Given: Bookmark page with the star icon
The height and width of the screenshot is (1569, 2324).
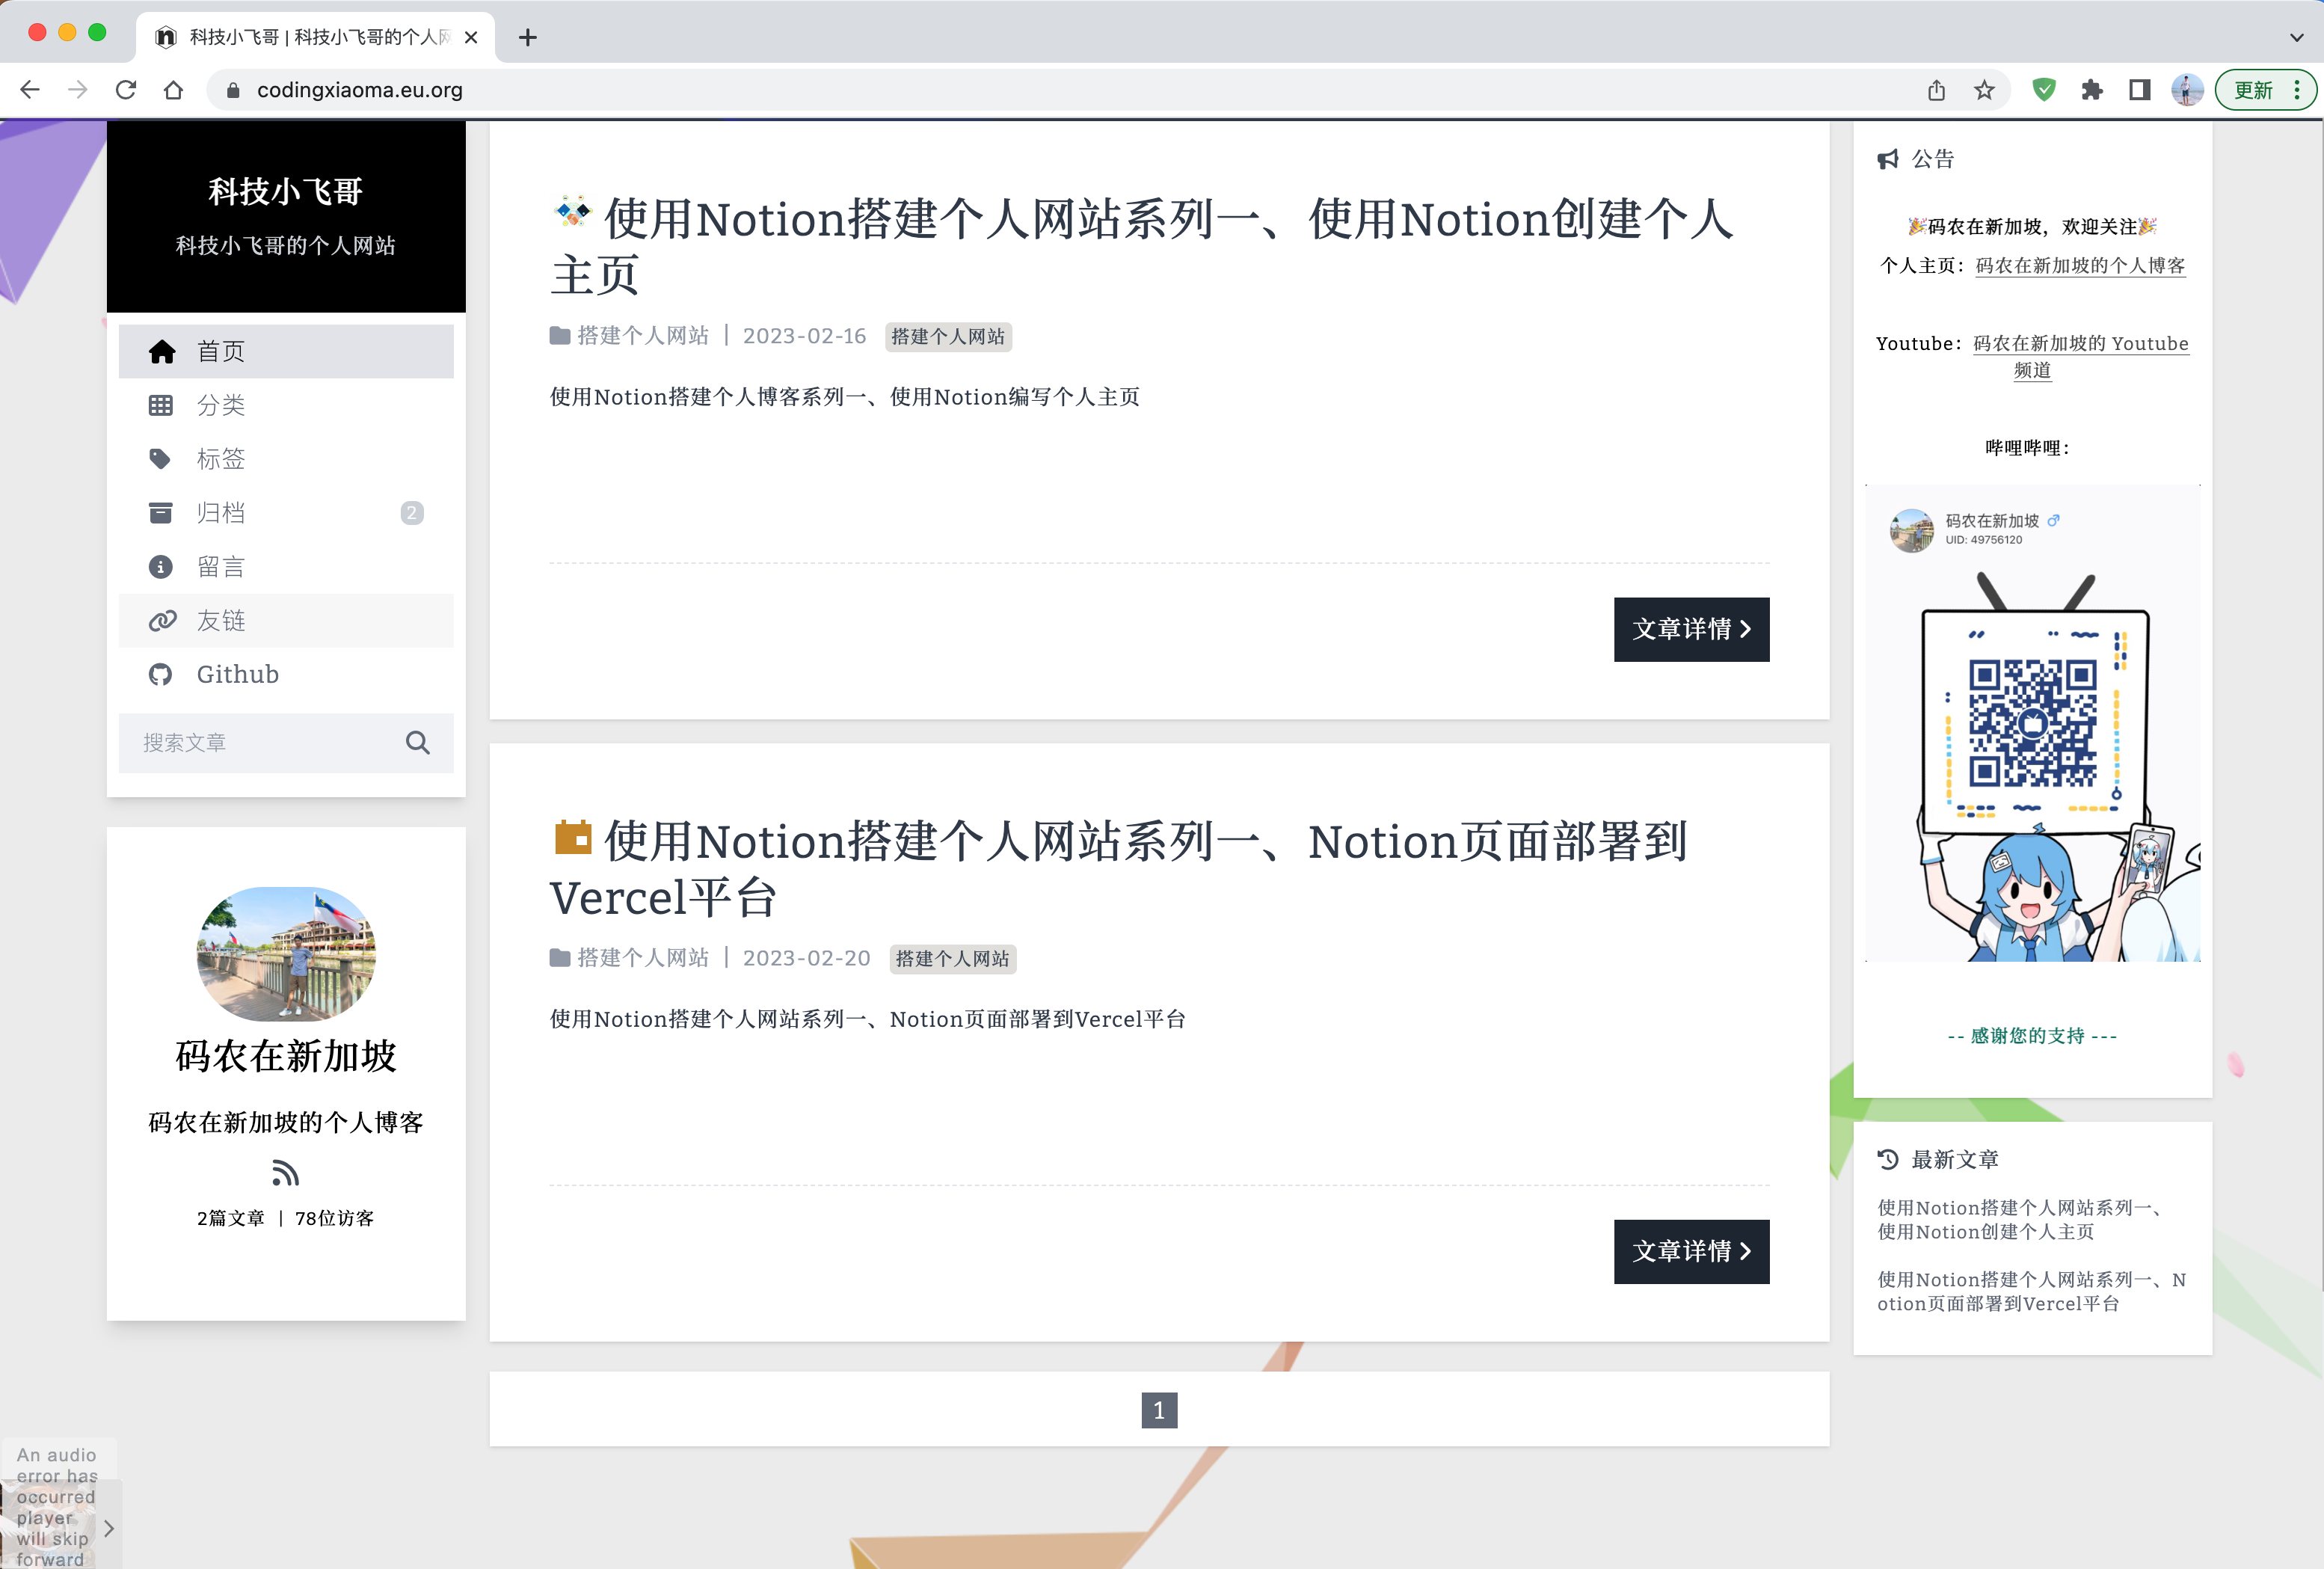Looking at the screenshot, I should pos(1985,90).
